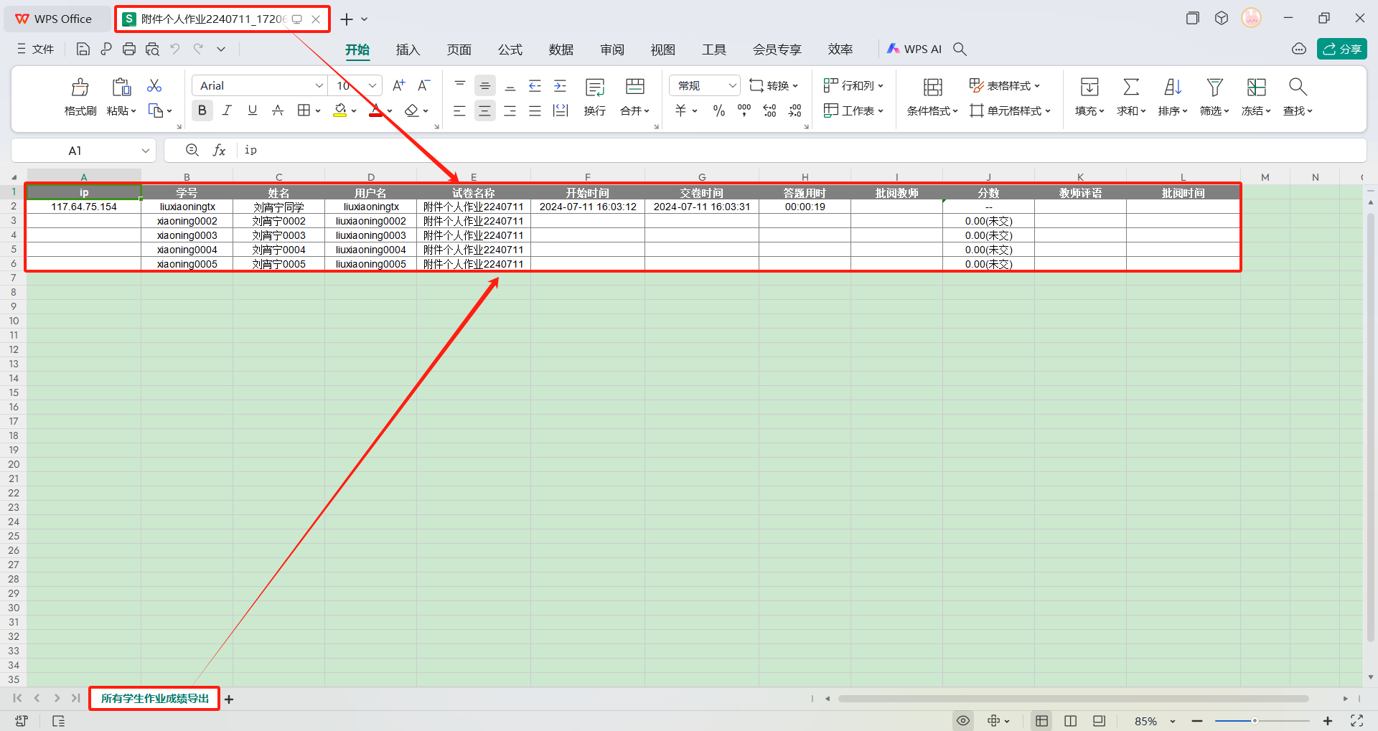Click the Print icon in quick toolbar
The height and width of the screenshot is (731, 1378).
[129, 49]
